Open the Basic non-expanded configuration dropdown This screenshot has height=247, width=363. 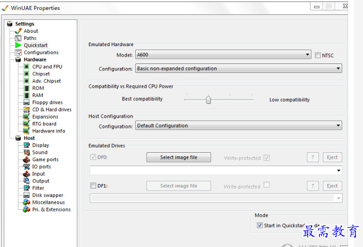(x=238, y=68)
